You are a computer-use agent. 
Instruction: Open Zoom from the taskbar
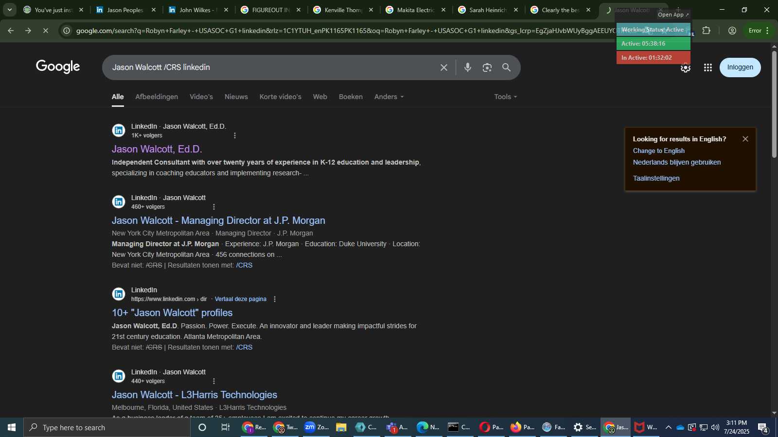coord(317,427)
